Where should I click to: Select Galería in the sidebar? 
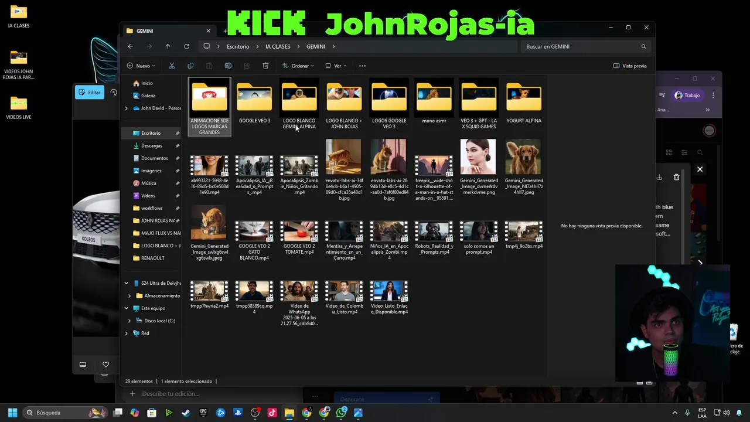(x=148, y=96)
